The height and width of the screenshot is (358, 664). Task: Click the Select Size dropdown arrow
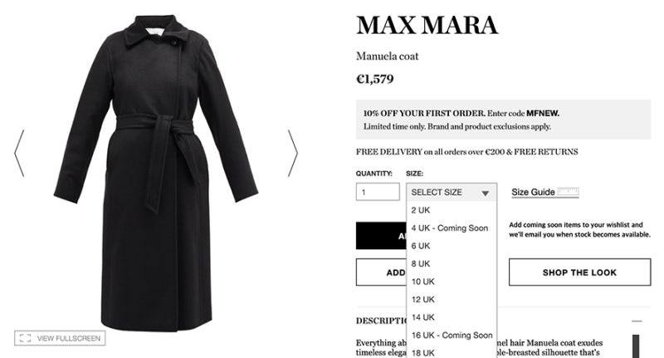coord(486,194)
